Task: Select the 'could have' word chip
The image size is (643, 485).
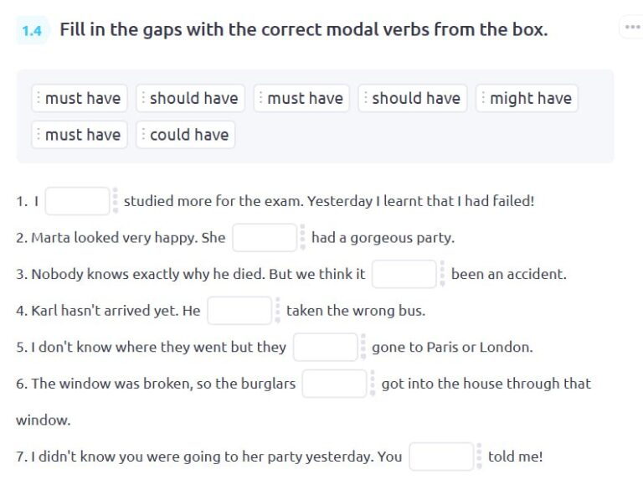Action: click(x=185, y=134)
